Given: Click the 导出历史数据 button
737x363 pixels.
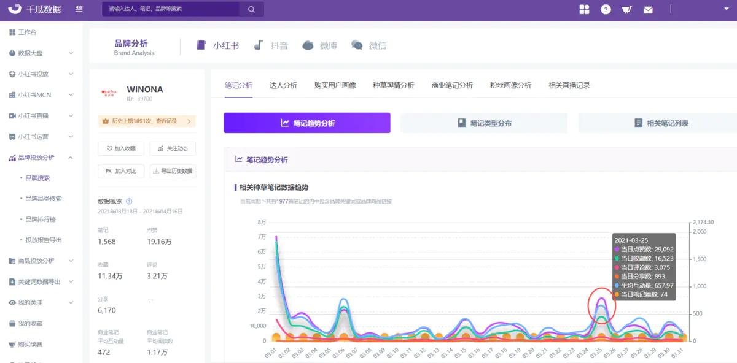Looking at the screenshot, I should pyautogui.click(x=173, y=171).
